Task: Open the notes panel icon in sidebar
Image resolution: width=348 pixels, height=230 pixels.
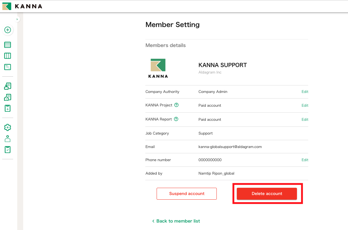Action: tap(7, 67)
